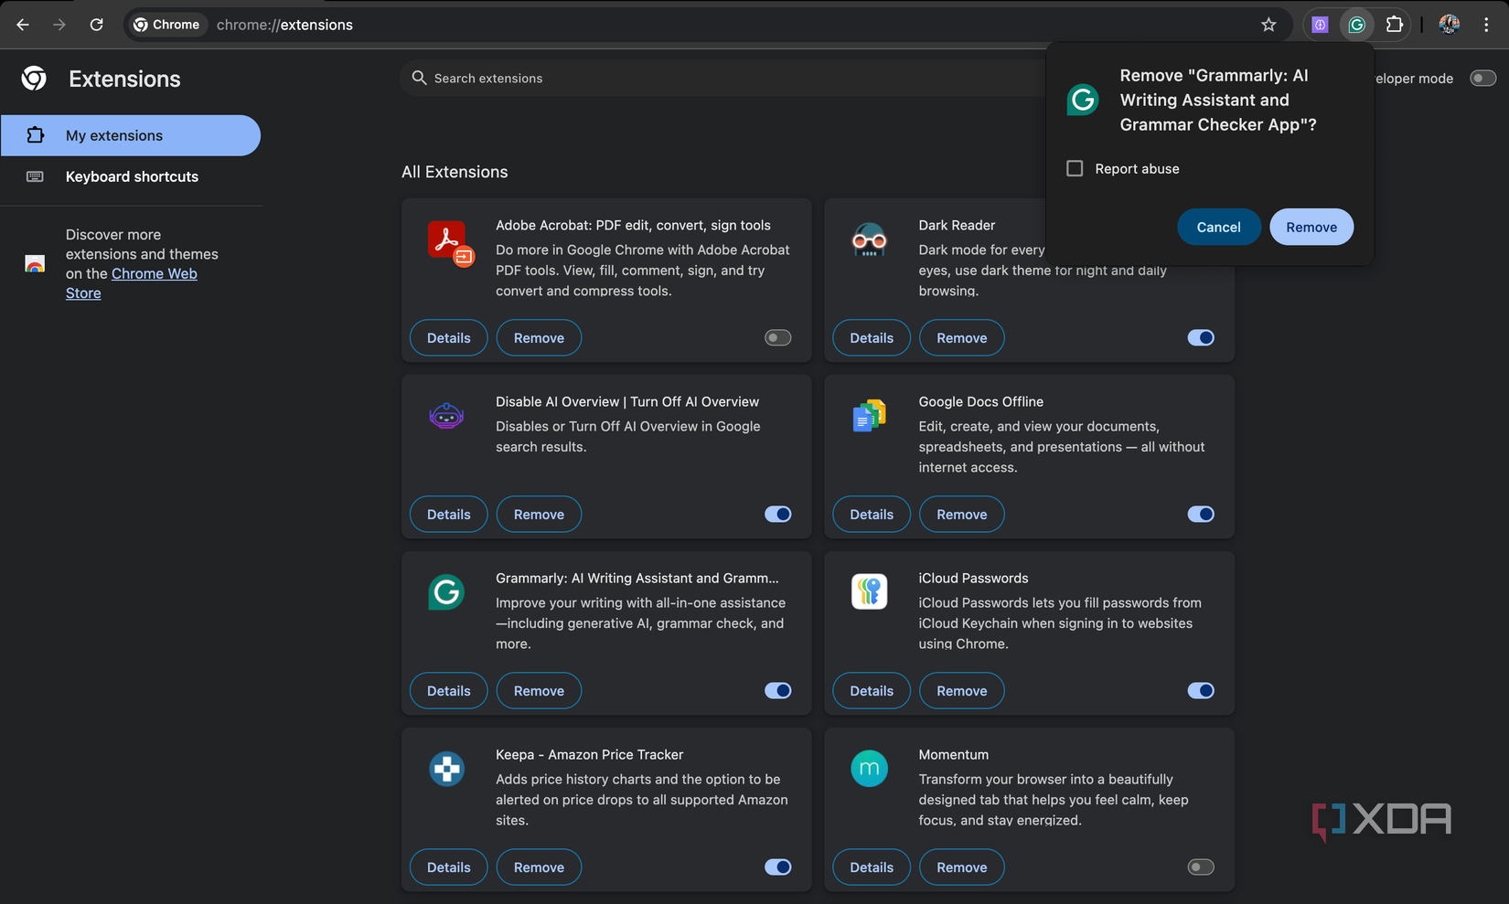1509x904 pixels.
Task: Open Details for iCloud Passwords
Action: 872,691
